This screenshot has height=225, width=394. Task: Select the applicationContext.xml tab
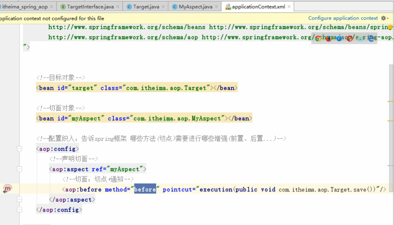[258, 7]
